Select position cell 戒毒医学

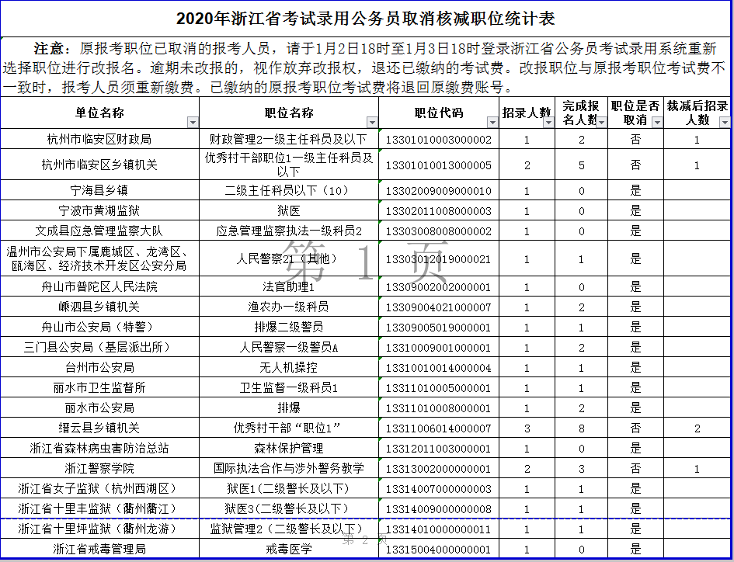point(289,549)
